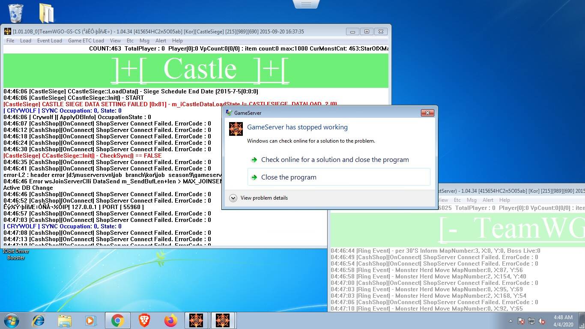The image size is (585, 329).
Task: Open Action Center flag in the tray
Action: point(521,321)
